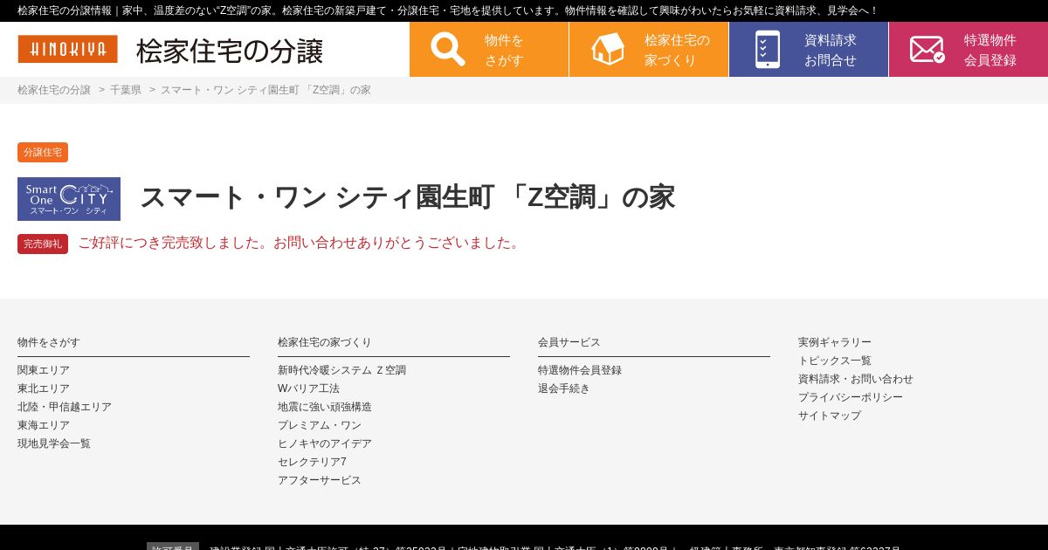Click the 完売御礼 red badge
The image size is (1048, 550).
tap(43, 244)
